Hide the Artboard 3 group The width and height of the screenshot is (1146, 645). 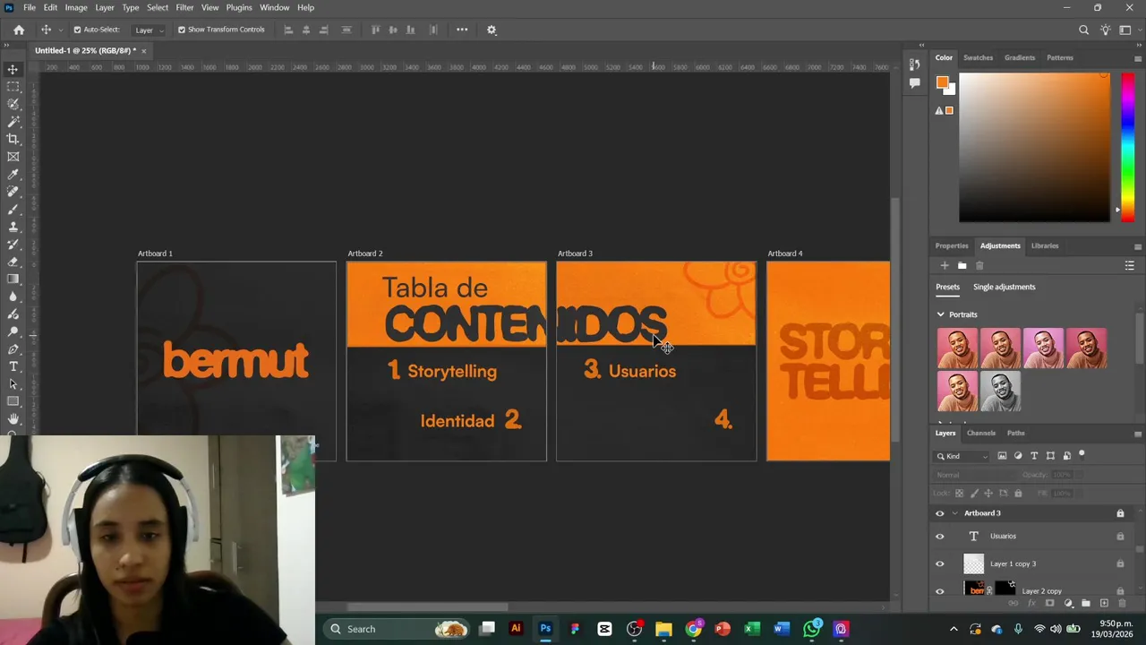click(939, 513)
